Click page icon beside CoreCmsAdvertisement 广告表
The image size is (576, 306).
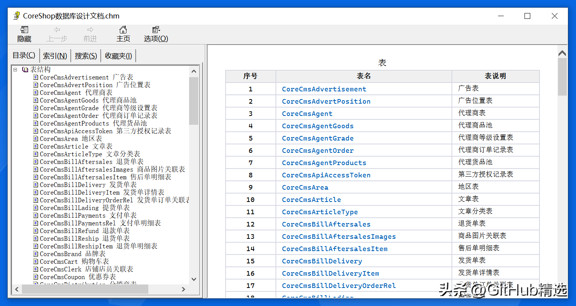(36, 77)
